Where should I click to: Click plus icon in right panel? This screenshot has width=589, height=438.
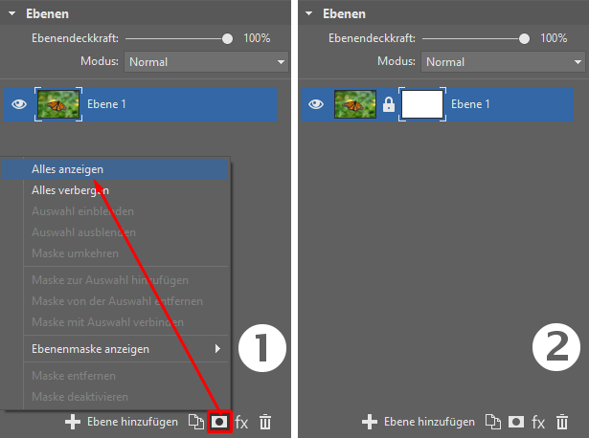click(x=370, y=422)
